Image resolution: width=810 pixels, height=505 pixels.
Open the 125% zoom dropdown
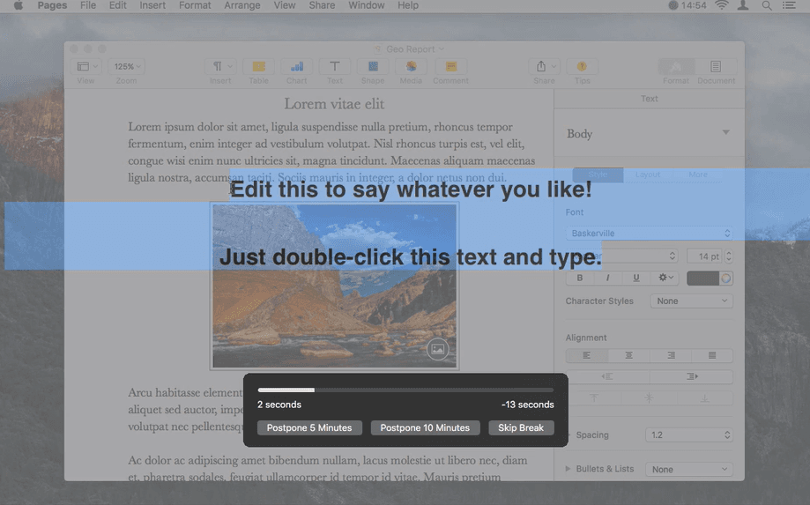click(x=127, y=67)
